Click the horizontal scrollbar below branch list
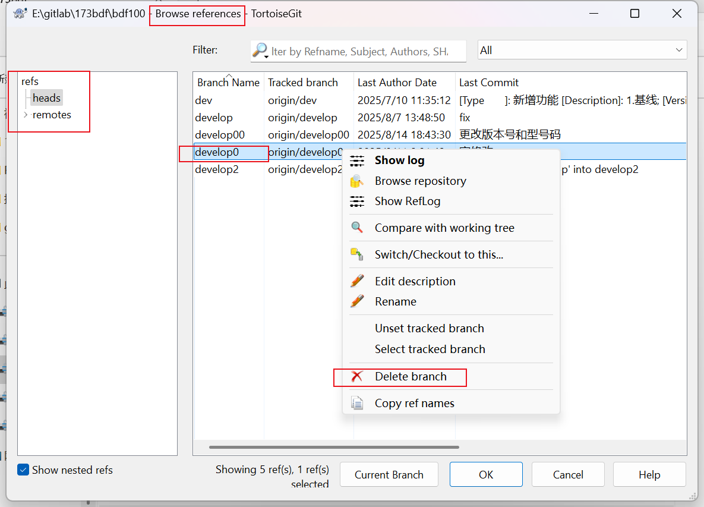Image resolution: width=704 pixels, height=507 pixels. point(333,447)
